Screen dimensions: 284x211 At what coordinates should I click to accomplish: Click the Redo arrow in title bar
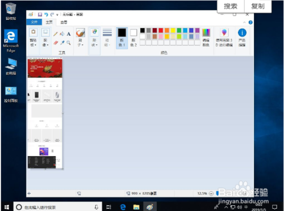(52, 14)
